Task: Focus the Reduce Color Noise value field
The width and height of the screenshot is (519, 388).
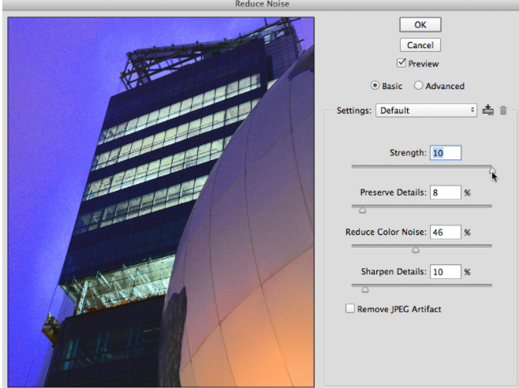Action: (446, 232)
